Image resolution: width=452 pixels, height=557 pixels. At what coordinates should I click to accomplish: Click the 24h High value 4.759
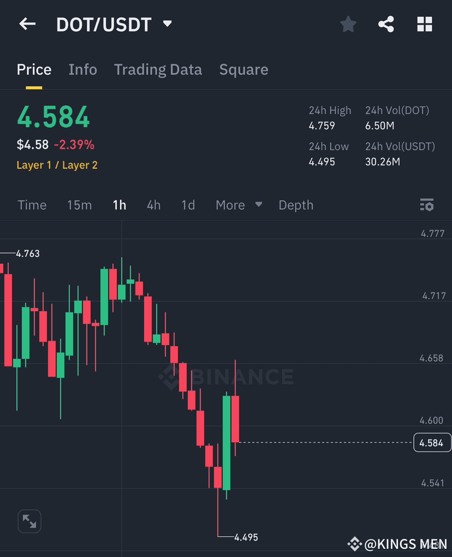[x=319, y=126]
